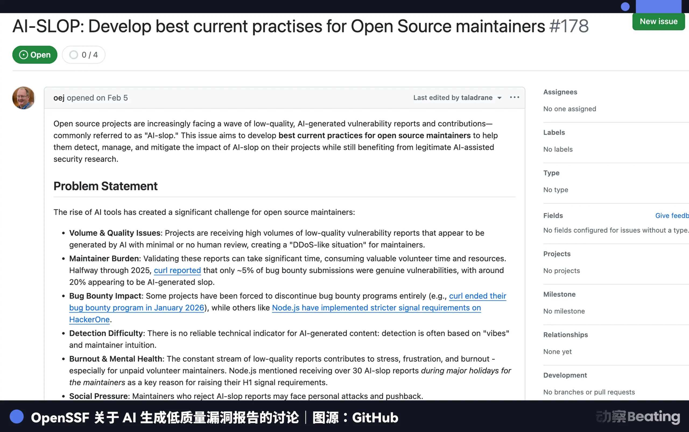Click the oej author username
This screenshot has height=432, width=689.
tap(59, 98)
